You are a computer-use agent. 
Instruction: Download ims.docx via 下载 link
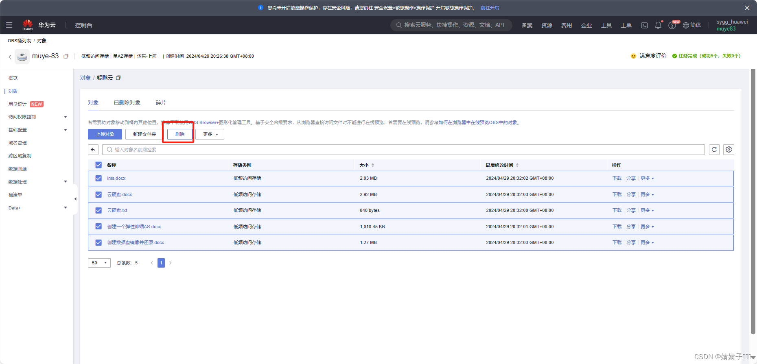click(x=617, y=178)
